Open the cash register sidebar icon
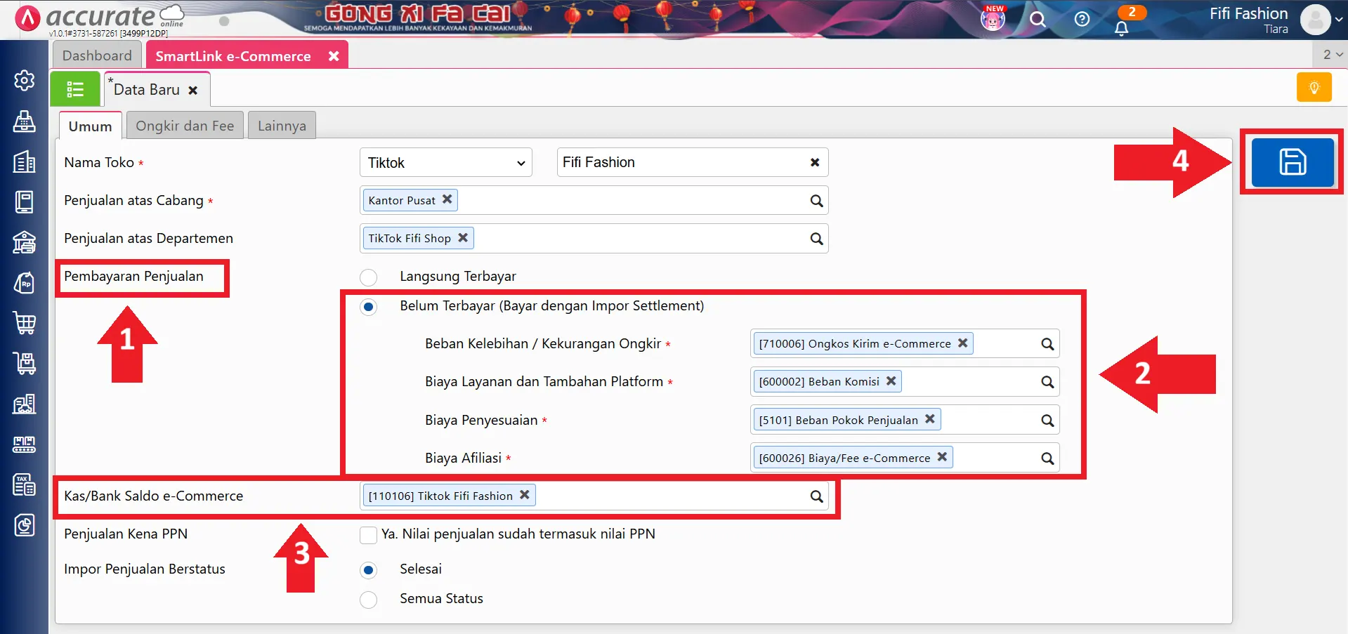 [x=25, y=122]
